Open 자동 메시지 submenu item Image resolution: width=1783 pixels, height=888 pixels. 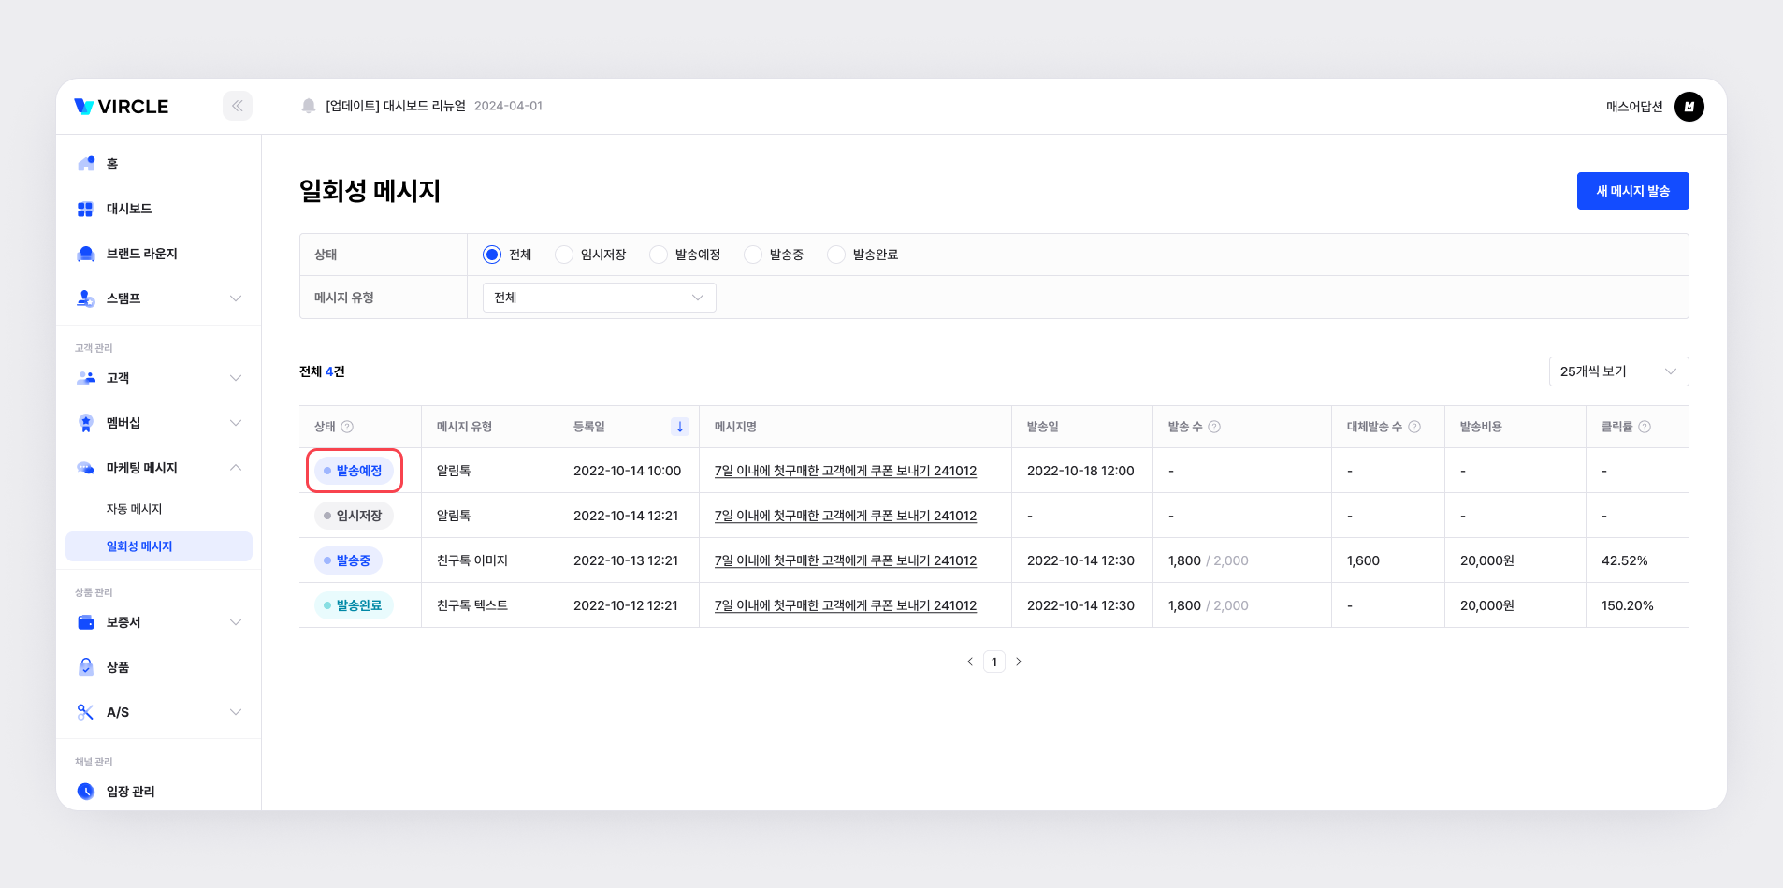134,509
